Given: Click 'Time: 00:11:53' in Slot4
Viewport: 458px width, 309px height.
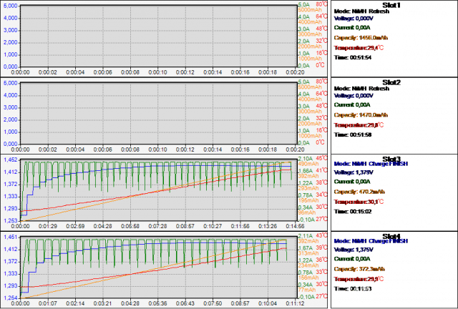Looking at the screenshot, I should point(353,288).
